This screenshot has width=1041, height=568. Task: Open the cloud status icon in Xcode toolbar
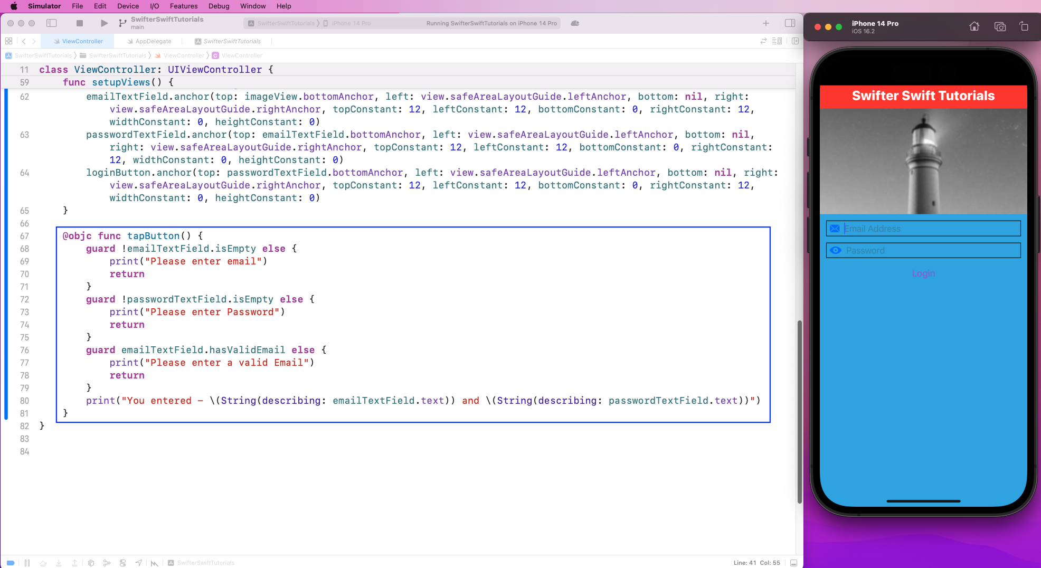click(x=575, y=23)
